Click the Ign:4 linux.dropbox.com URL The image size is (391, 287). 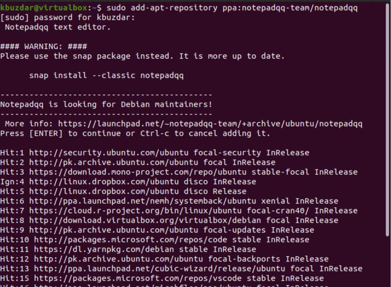click(104, 182)
